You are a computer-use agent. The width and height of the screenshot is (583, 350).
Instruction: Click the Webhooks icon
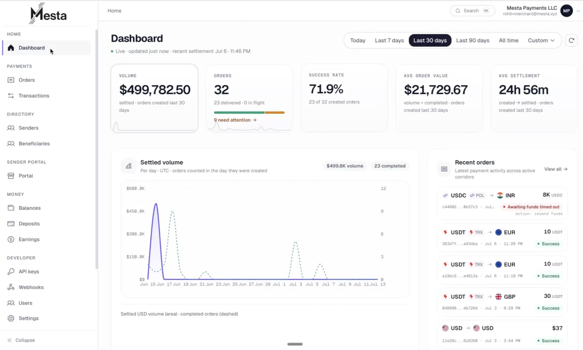pyautogui.click(x=11, y=287)
